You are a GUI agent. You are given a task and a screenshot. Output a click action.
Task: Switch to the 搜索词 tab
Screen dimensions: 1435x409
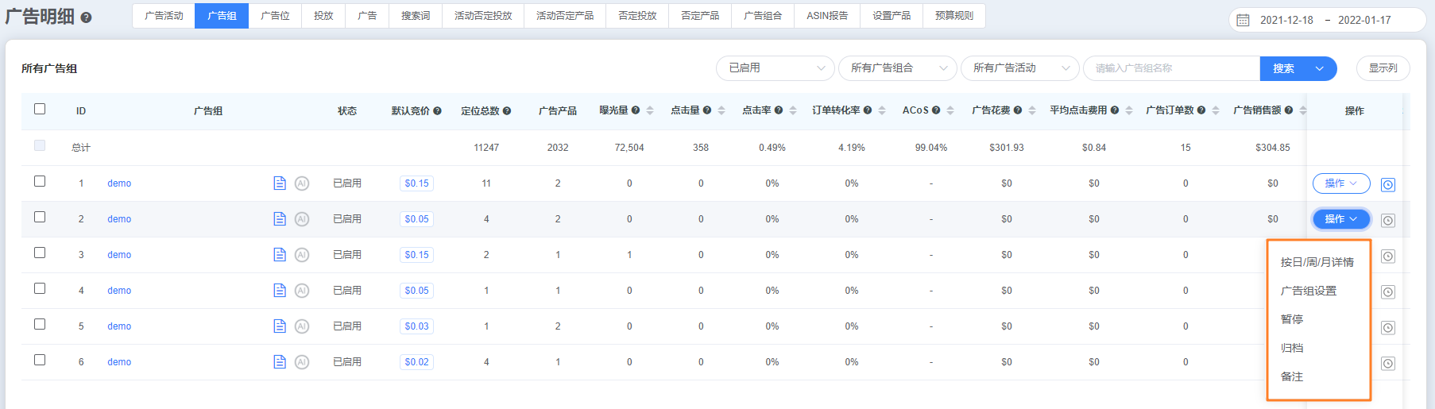(x=416, y=16)
